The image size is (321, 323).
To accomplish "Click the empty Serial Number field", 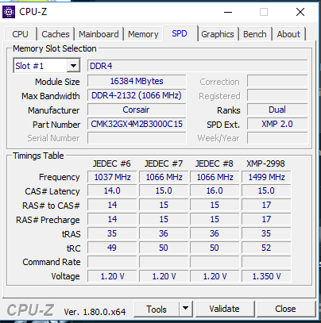I will click(x=137, y=138).
